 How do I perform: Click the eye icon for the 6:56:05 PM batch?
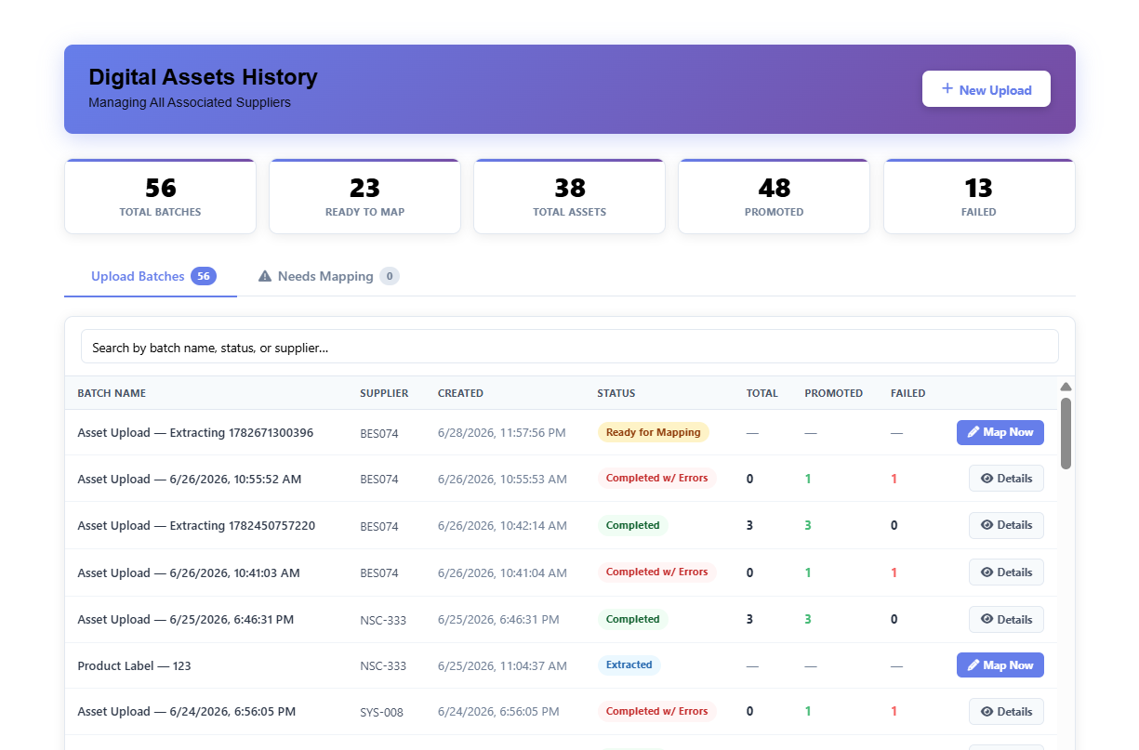pyautogui.click(x=987, y=712)
